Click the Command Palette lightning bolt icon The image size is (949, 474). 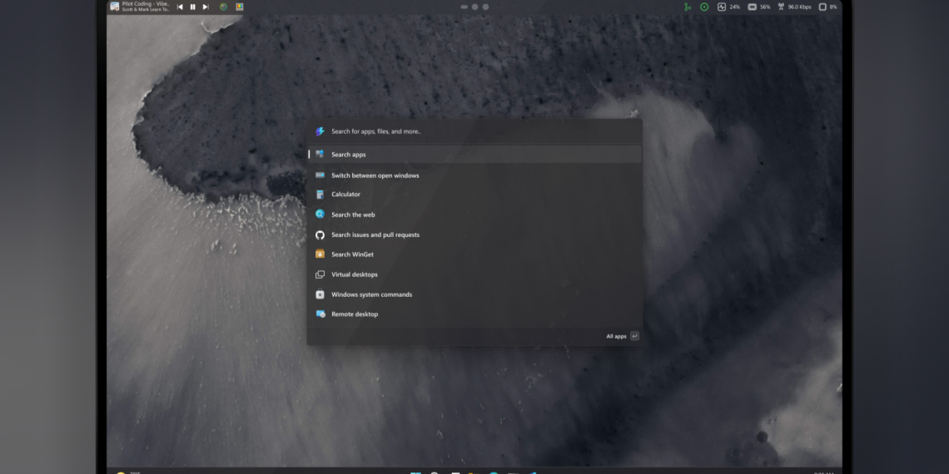(x=320, y=131)
